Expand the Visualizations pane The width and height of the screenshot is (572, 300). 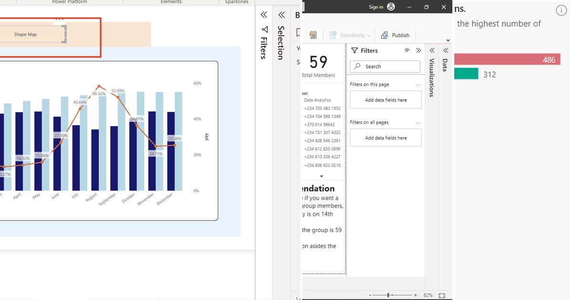pos(432,50)
